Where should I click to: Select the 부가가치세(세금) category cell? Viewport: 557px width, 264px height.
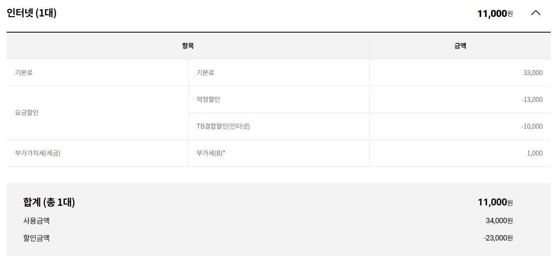coord(38,153)
